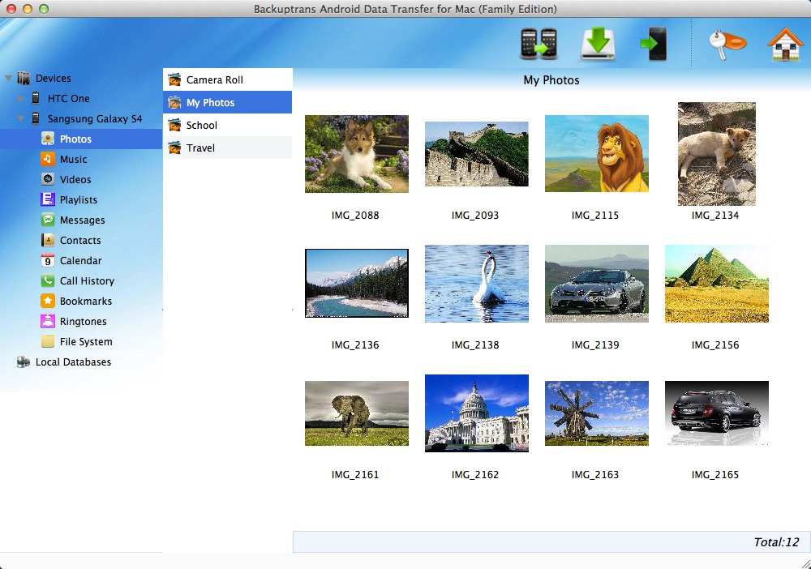Click the School album icon
811x569 pixels.
pyautogui.click(x=175, y=125)
